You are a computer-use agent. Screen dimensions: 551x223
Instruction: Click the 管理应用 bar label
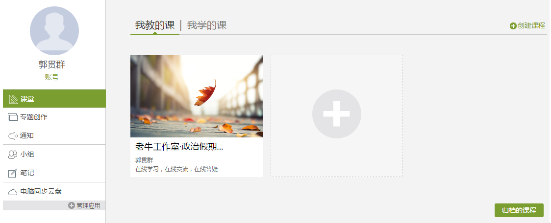point(88,206)
